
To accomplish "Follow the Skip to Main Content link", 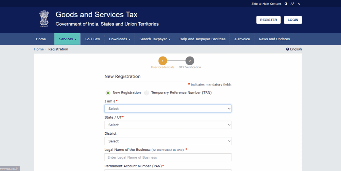I will (266, 4).
